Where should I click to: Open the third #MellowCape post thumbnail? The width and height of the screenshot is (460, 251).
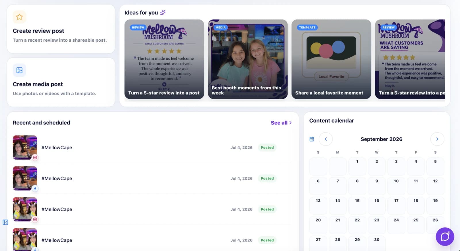pyautogui.click(x=25, y=209)
